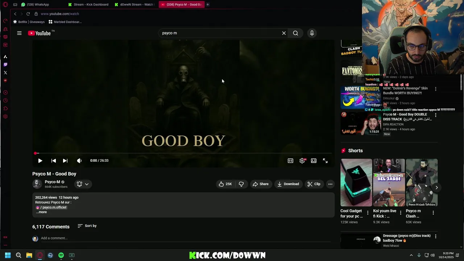Click the Psyco-M channel avatar
Image resolution: width=464 pixels, height=261 pixels.
pos(37,184)
